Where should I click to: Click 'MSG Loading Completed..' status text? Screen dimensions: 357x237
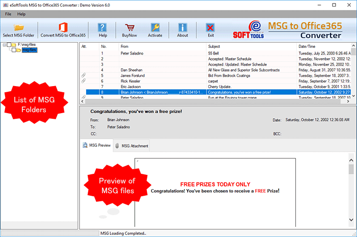pyautogui.click(x=123, y=233)
